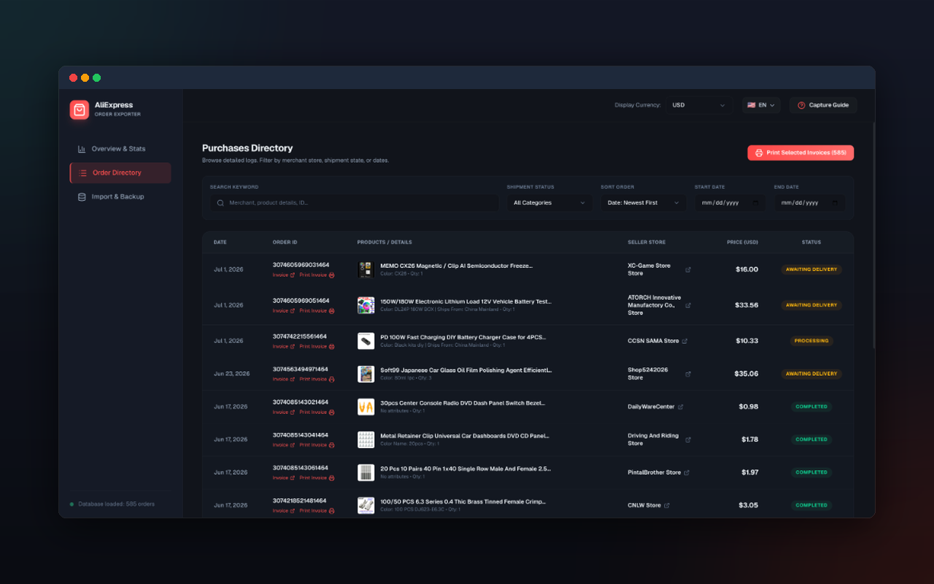The image size is (934, 584).
Task: Click the 100/50 PCS 6.3 Series thumbnail
Action: tap(366, 505)
